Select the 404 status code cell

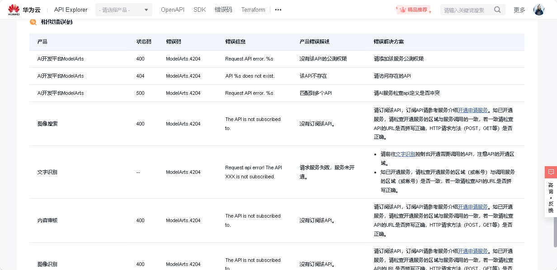point(140,76)
